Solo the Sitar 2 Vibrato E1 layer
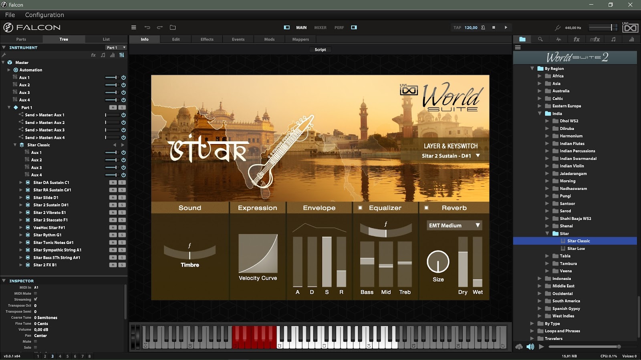This screenshot has height=360, width=641. coord(122,212)
